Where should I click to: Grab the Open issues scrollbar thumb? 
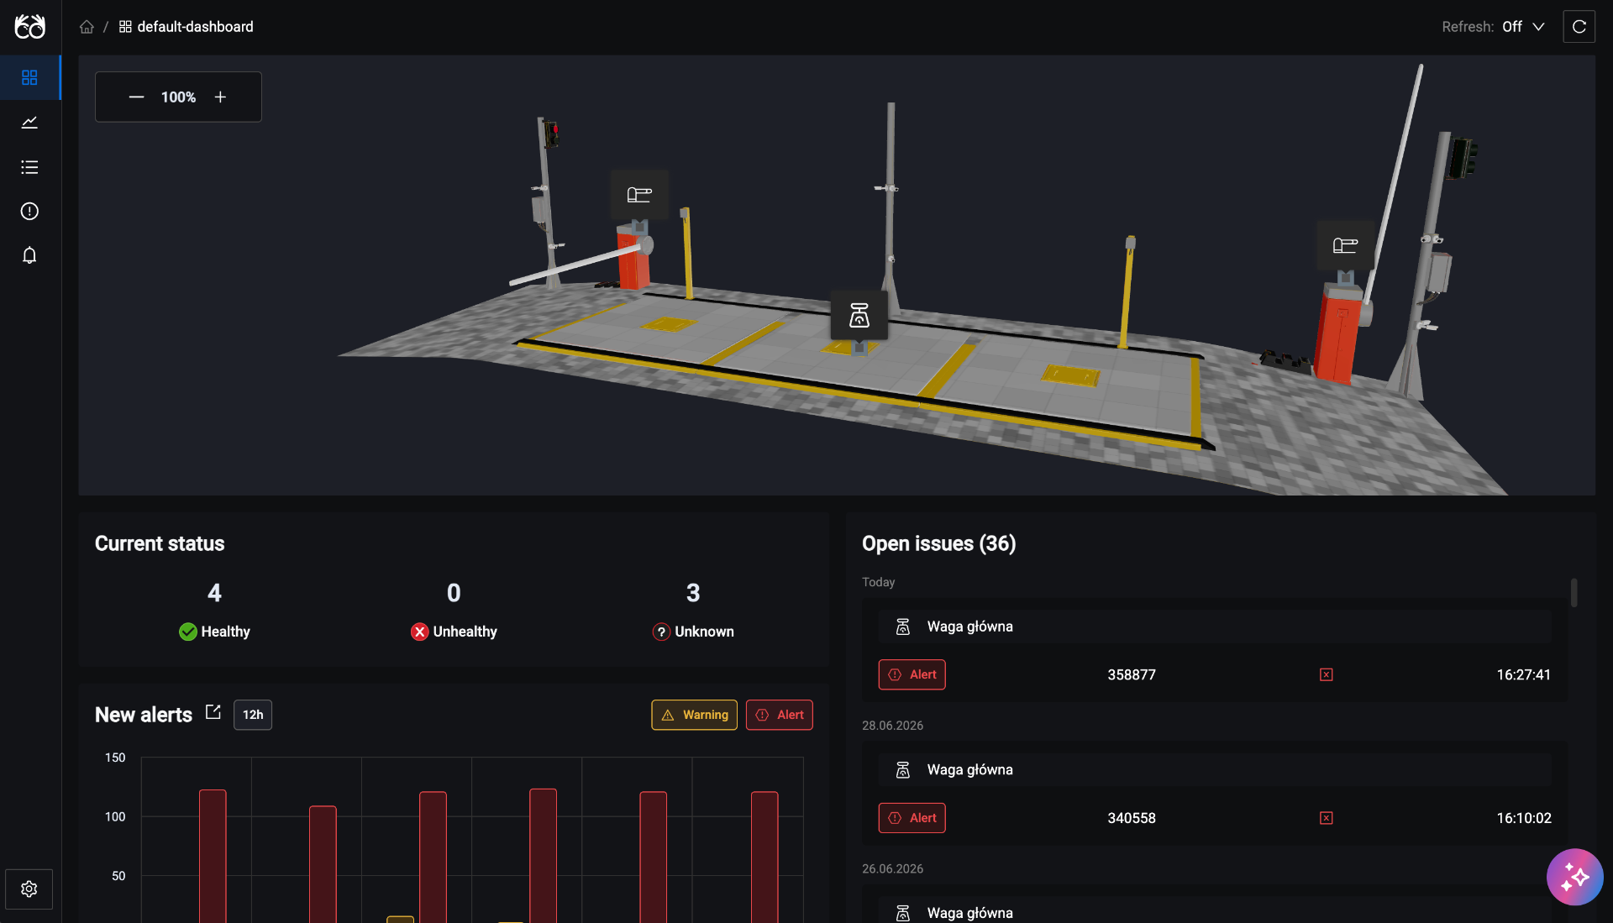click(1574, 593)
